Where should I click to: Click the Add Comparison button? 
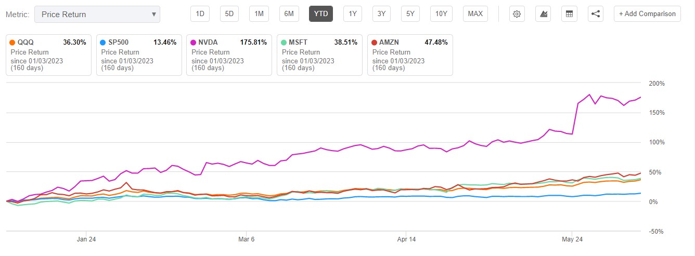[x=647, y=14]
